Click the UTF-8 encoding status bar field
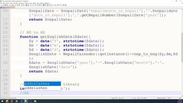Screen dimensions: 183x103 pyautogui.click(x=169, y=98)
